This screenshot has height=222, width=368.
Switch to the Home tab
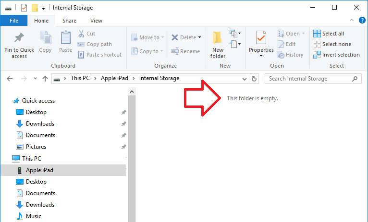pyautogui.click(x=41, y=21)
